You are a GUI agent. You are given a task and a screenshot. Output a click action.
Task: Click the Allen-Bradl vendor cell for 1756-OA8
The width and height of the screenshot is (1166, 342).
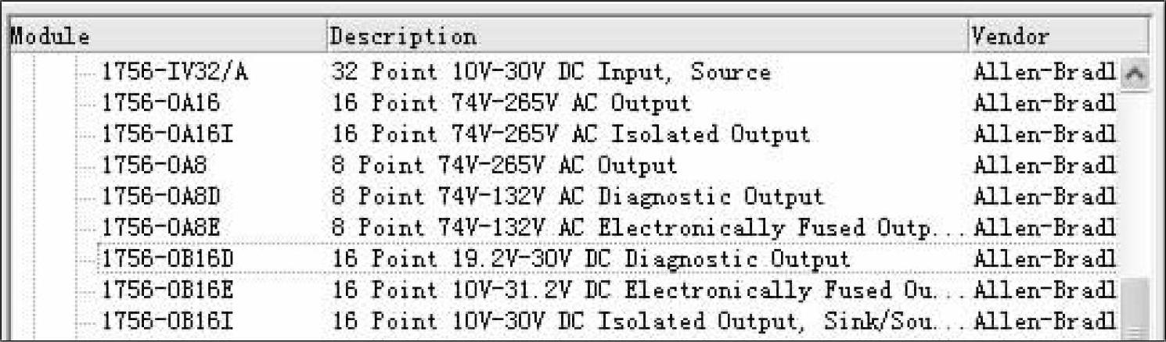coord(1044,166)
